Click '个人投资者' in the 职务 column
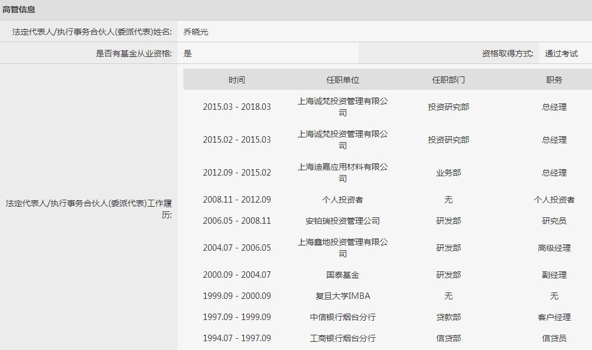This screenshot has height=350, width=592. (554, 200)
